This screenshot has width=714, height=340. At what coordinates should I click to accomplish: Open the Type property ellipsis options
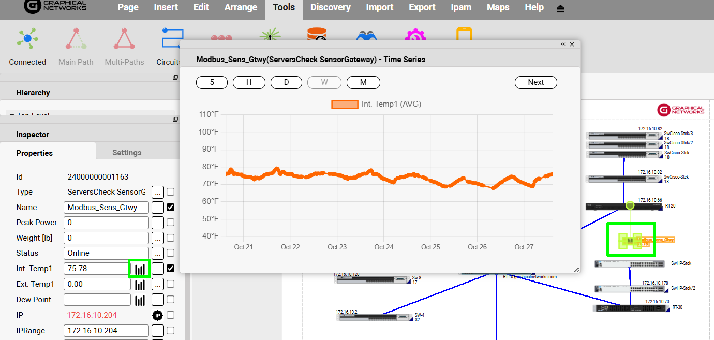tap(157, 192)
